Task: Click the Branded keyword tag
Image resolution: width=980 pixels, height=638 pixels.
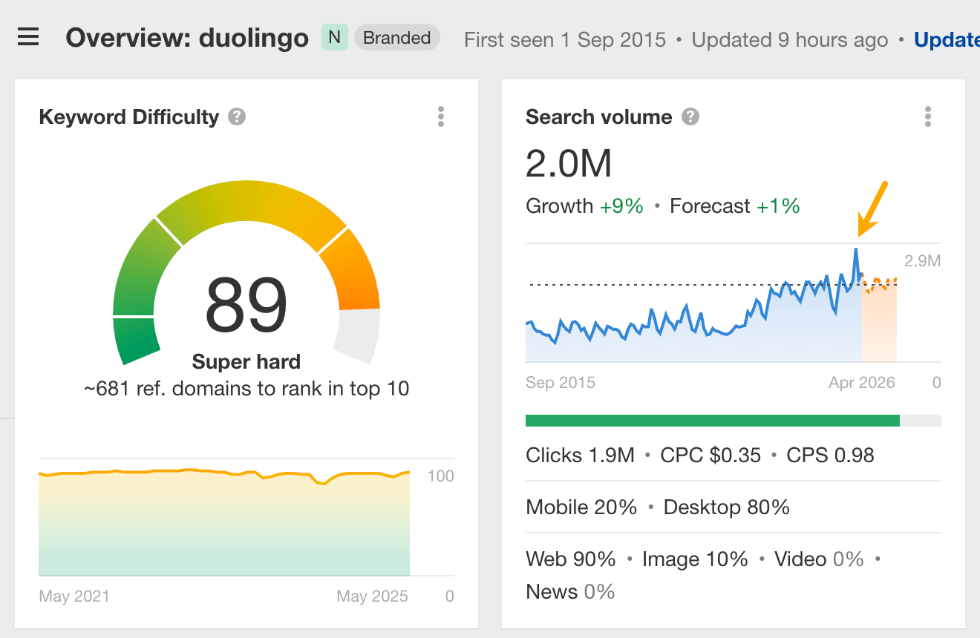Action: click(x=396, y=36)
